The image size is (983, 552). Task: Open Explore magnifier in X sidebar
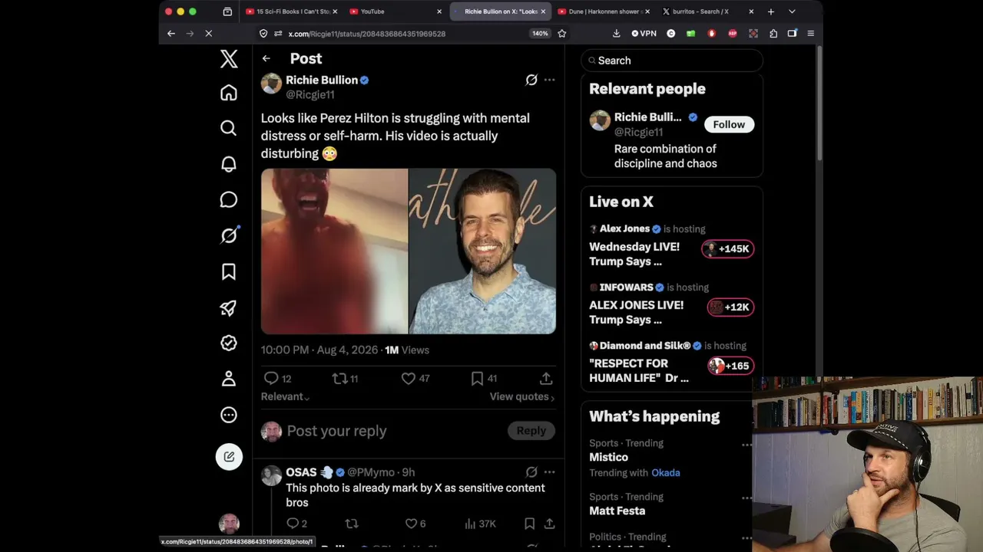click(229, 128)
